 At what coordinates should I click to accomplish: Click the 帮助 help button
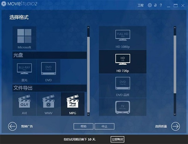click(83, 126)
